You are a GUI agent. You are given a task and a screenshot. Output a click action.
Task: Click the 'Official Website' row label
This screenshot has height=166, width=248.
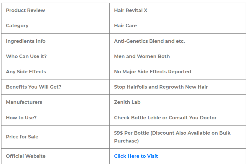(x=26, y=156)
